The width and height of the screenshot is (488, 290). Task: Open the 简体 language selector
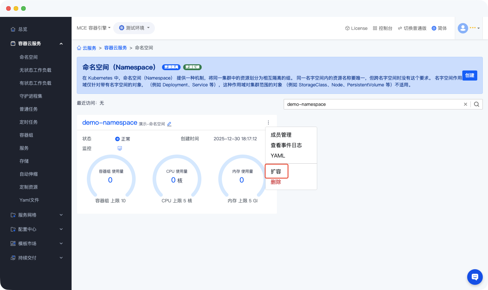(439, 28)
